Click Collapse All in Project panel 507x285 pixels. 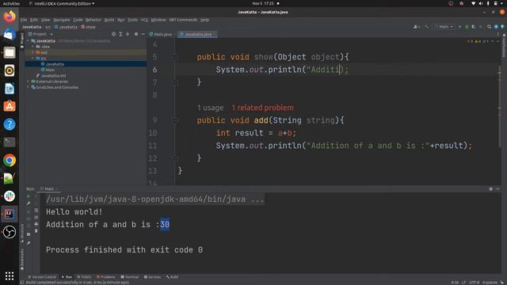click(128, 34)
